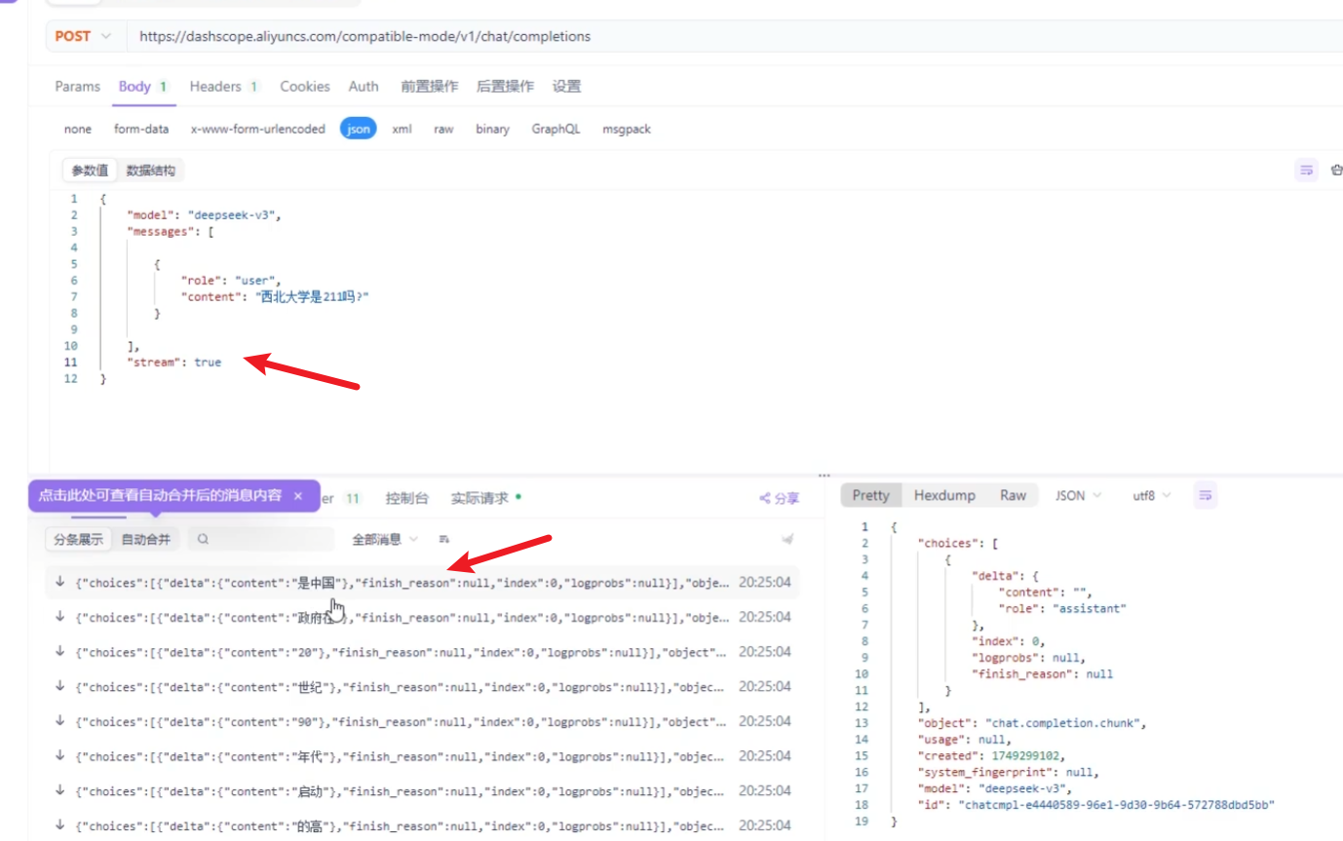Click the "stream": true line
The width and height of the screenshot is (1343, 841).
tap(174, 363)
